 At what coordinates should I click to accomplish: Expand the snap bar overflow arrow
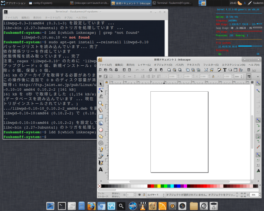pos(258,181)
